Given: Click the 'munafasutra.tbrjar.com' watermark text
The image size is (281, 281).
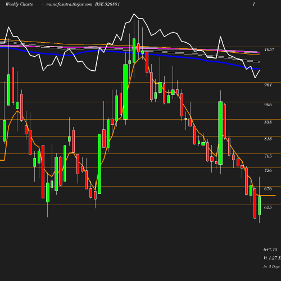Looking at the screenshot, I should tap(69, 4).
